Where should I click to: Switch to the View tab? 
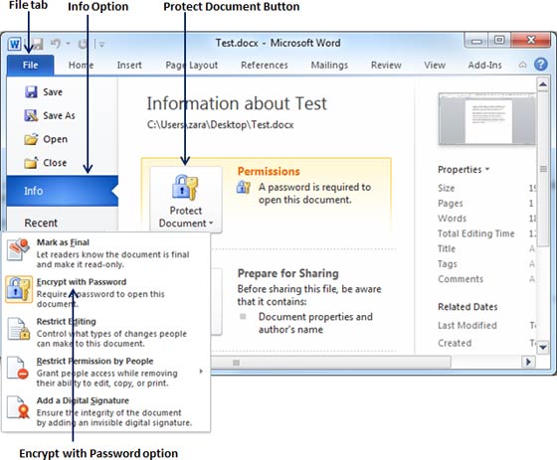[435, 65]
